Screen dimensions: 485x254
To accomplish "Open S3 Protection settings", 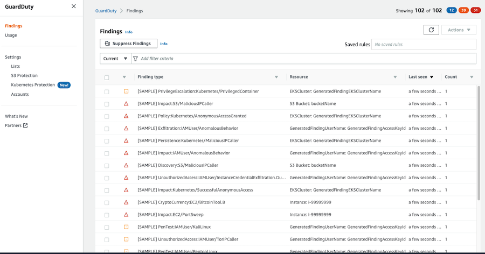I will tap(24, 76).
